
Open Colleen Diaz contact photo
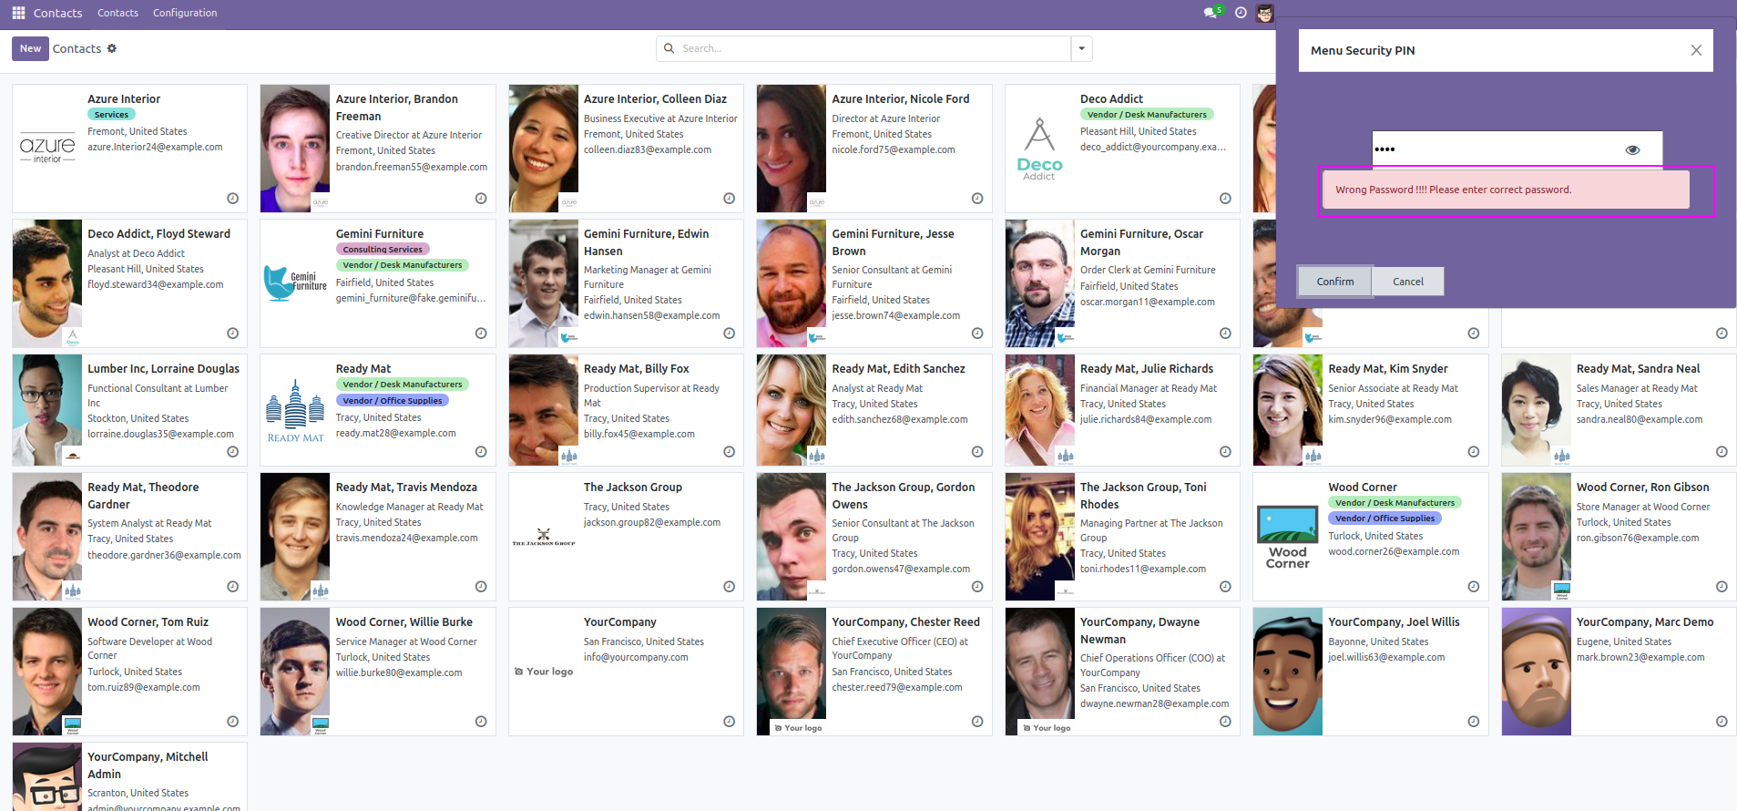pyautogui.click(x=543, y=149)
